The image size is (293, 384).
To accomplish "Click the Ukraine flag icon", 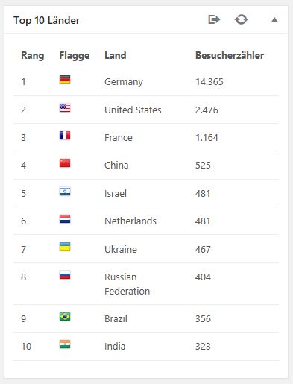I will click(x=65, y=247).
